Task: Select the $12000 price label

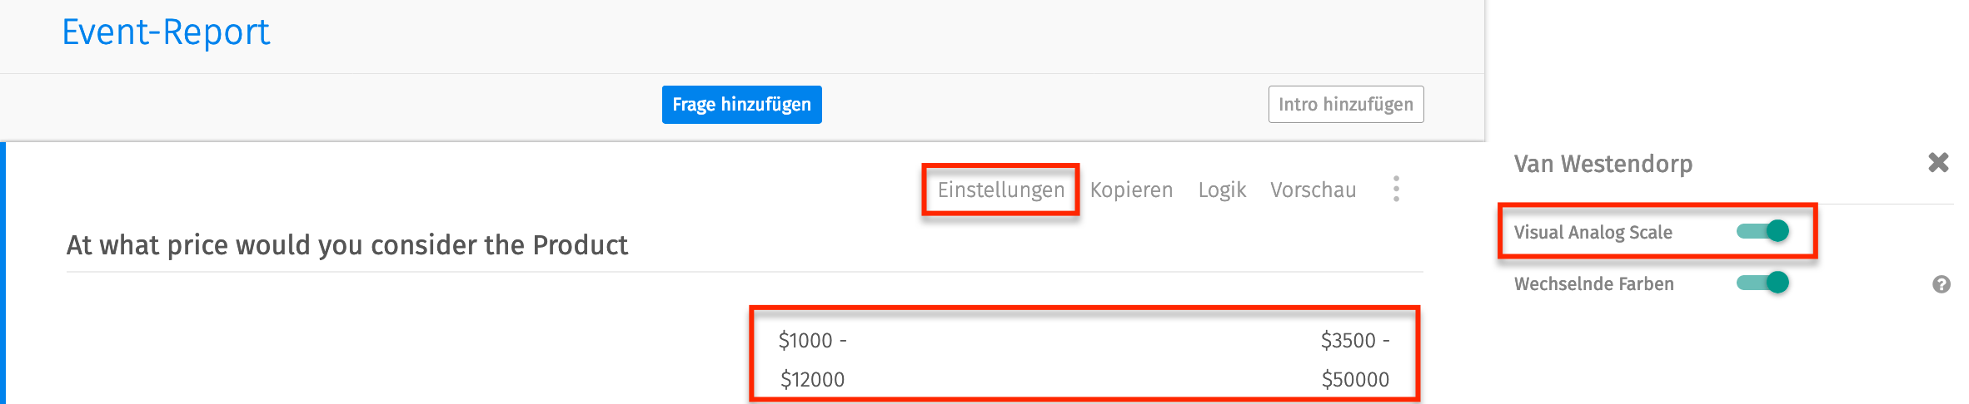Action: (x=812, y=380)
